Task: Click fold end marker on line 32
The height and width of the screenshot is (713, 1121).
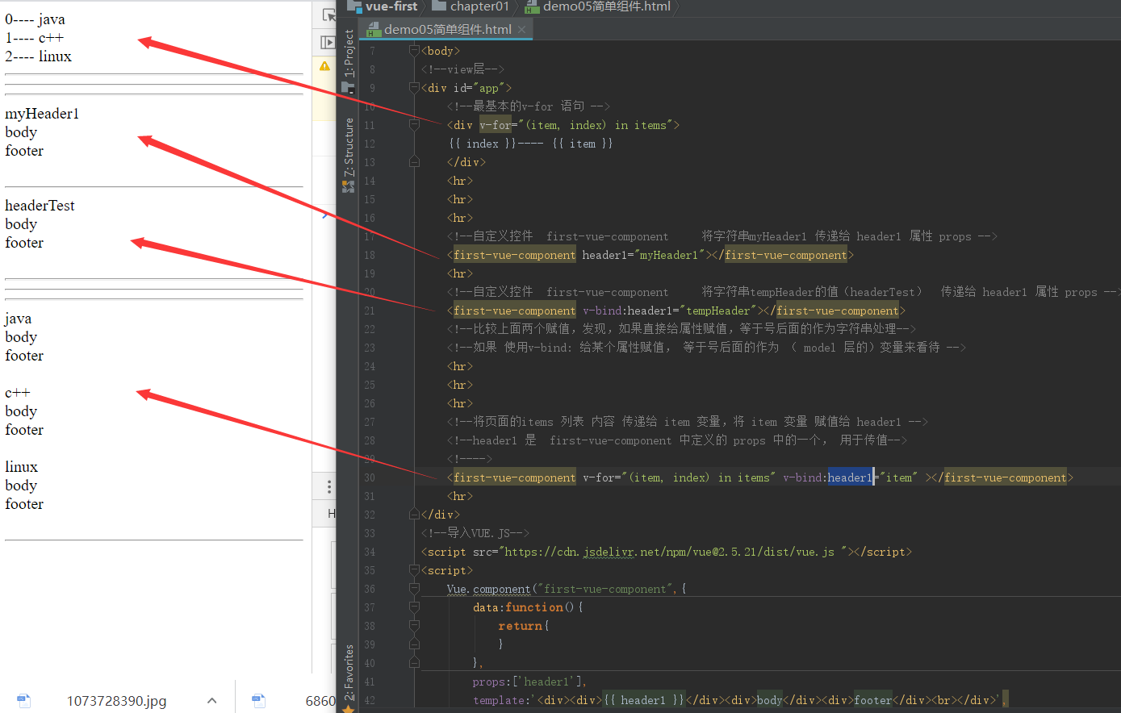Action: click(414, 515)
